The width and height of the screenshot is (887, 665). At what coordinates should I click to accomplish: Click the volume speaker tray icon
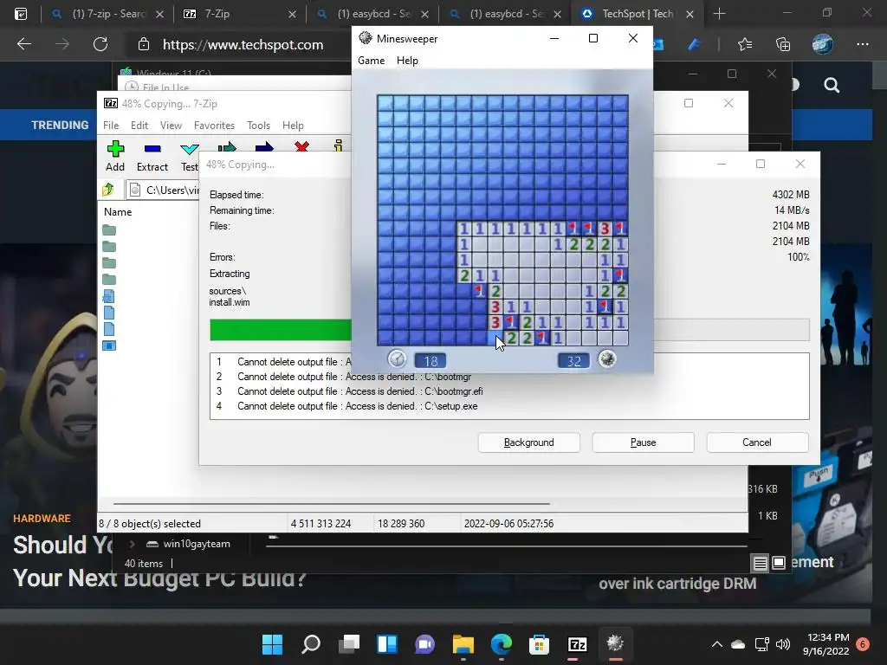pos(783,644)
